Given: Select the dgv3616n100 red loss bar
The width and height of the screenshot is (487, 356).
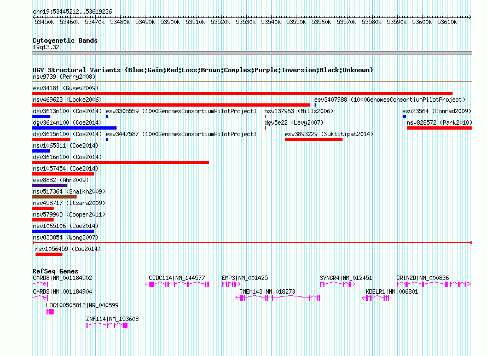Looking at the screenshot, I should coord(120,162).
